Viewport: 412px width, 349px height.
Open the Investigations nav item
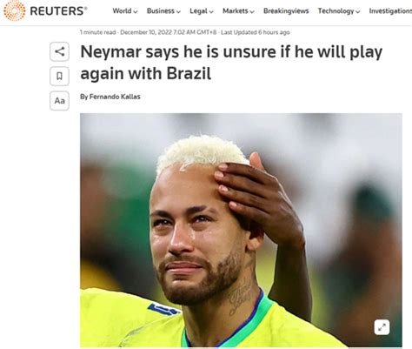[x=390, y=11]
